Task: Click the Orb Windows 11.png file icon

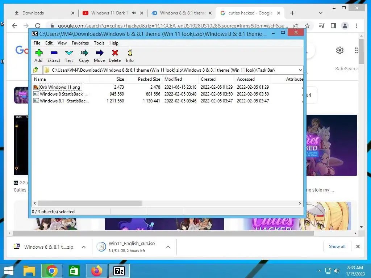Action: (x=36, y=87)
